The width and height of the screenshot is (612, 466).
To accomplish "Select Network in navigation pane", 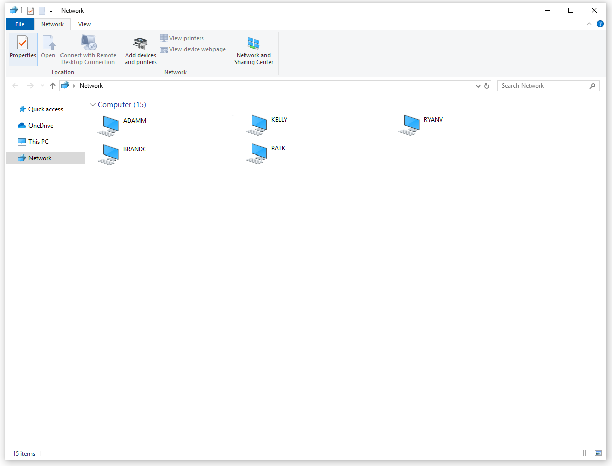I will pyautogui.click(x=45, y=158).
